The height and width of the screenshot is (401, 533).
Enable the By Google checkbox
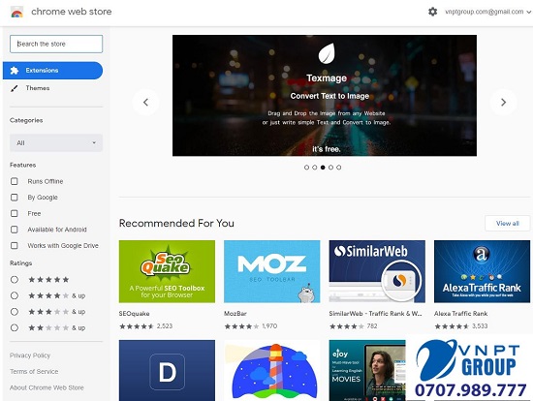click(x=15, y=198)
